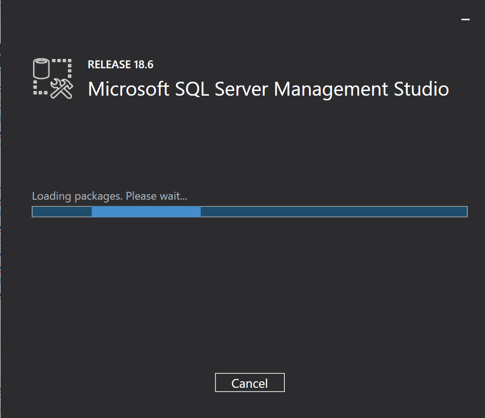
Task: Minimize the installer window
Action: coord(465,20)
